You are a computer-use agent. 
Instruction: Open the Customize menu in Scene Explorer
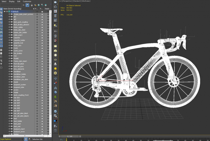click(27, 1)
